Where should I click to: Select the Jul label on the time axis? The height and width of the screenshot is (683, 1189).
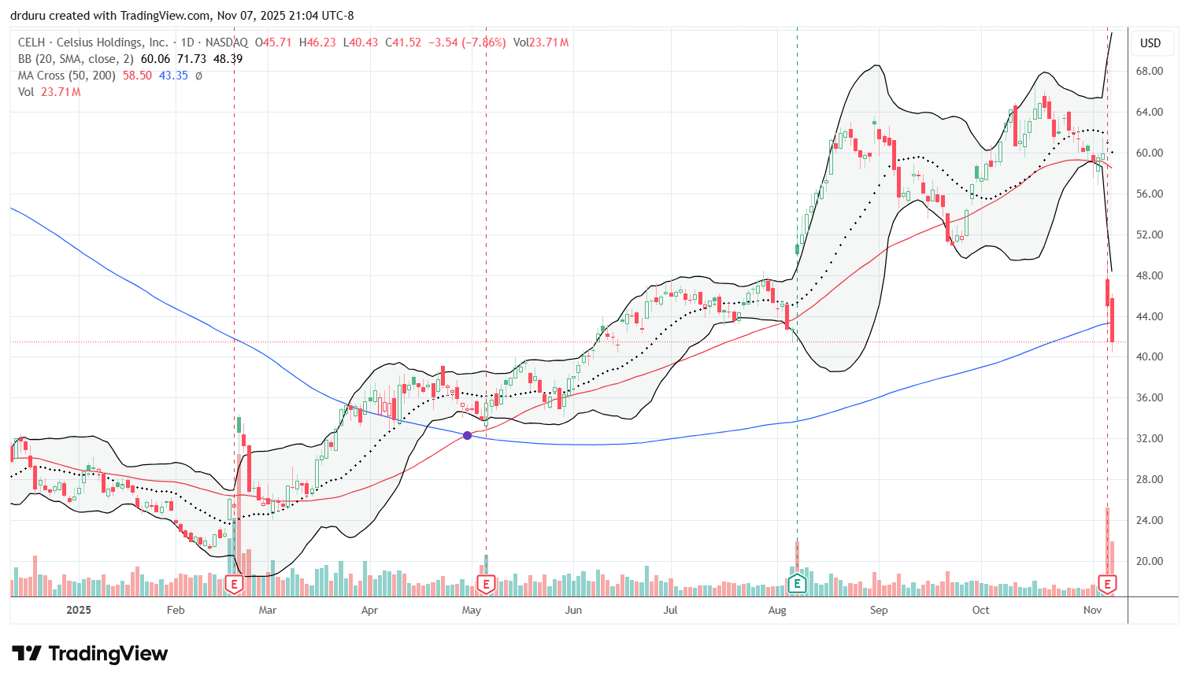[x=669, y=610]
